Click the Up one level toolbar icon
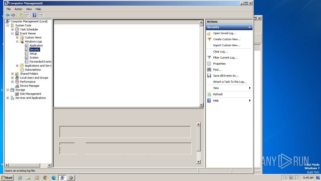Viewport: 321px width, 181px height. coord(21,15)
